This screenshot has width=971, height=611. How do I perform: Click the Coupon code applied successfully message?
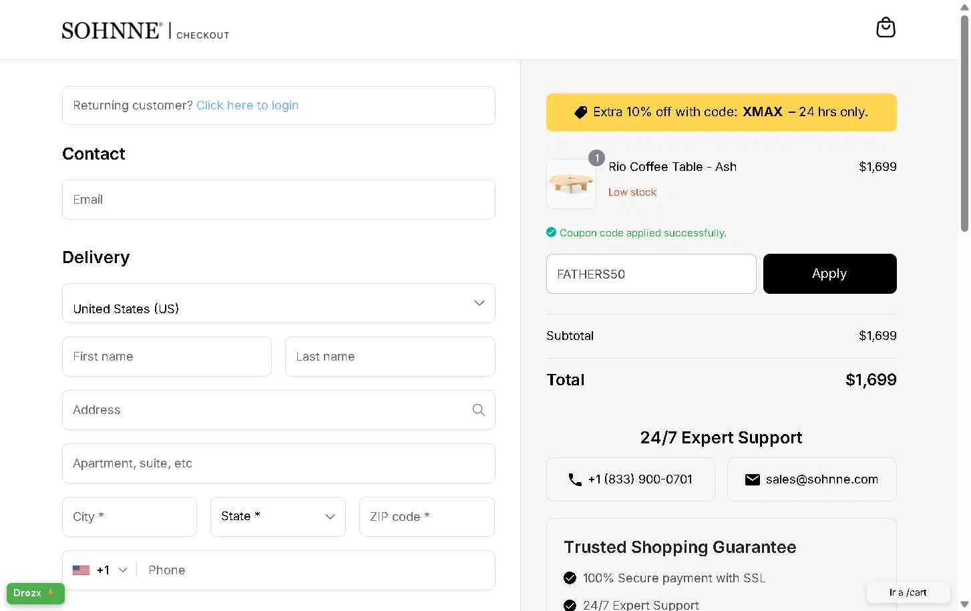tap(643, 233)
